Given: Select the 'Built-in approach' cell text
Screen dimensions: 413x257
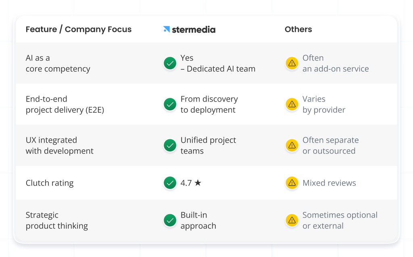Looking at the screenshot, I should 198,220.
